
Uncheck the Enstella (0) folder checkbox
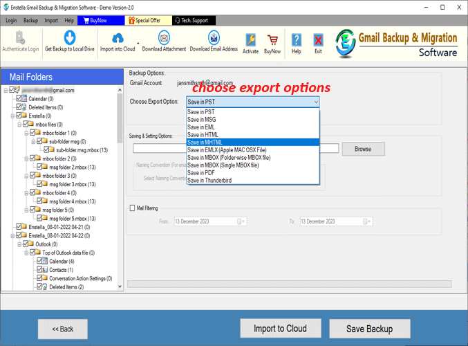tap(19, 116)
